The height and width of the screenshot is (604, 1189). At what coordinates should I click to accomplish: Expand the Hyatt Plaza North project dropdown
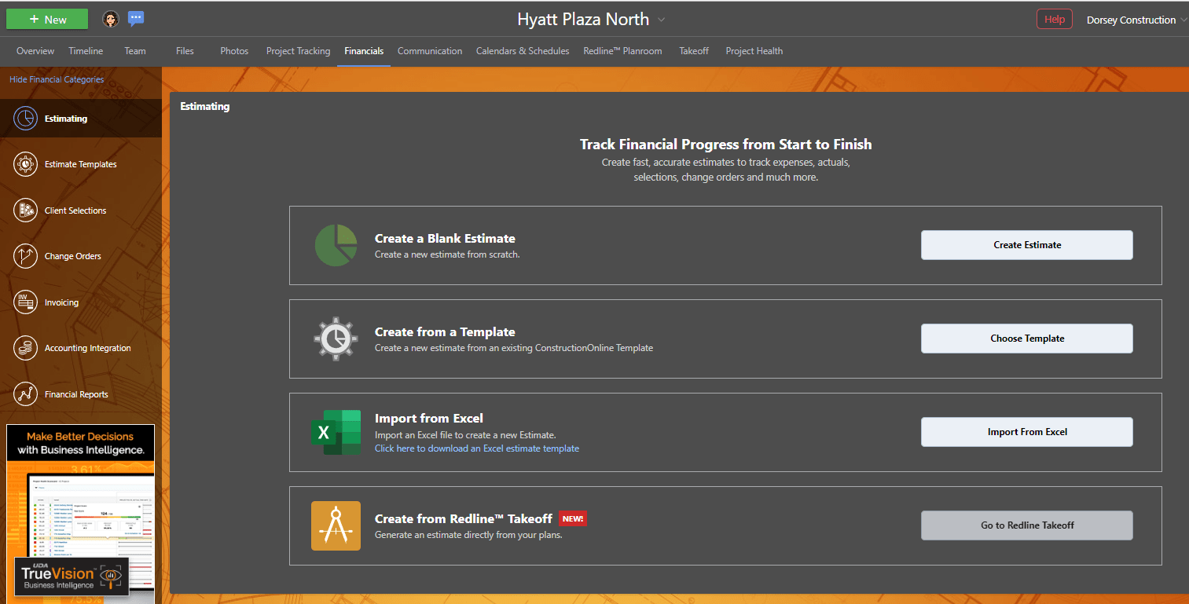pos(661,20)
